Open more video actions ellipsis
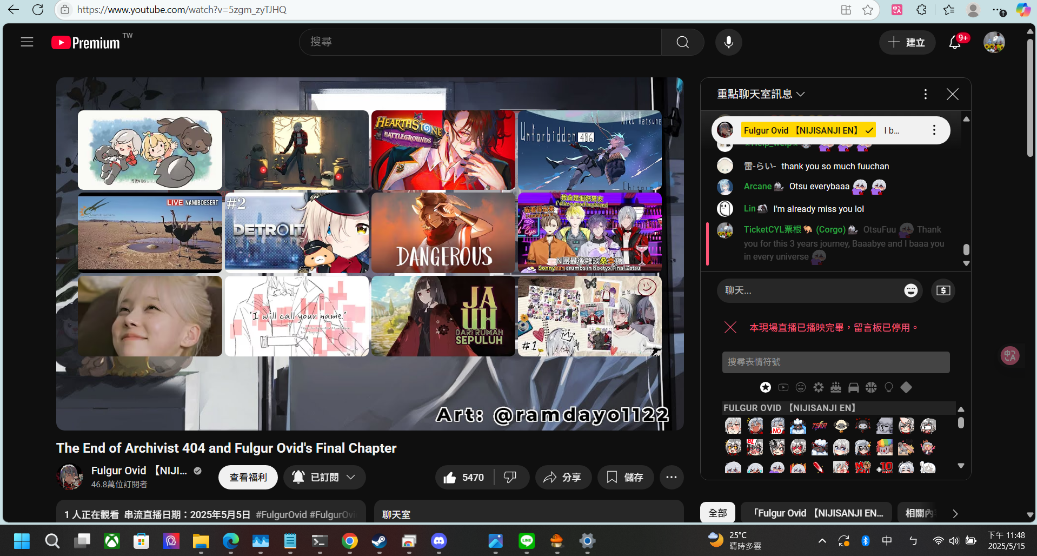Image resolution: width=1037 pixels, height=556 pixels. (x=672, y=477)
